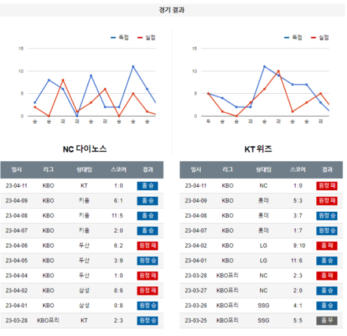Click the NC opponent in KT's 23-04-11 row
The width and height of the screenshot is (347, 336).
pos(263,186)
